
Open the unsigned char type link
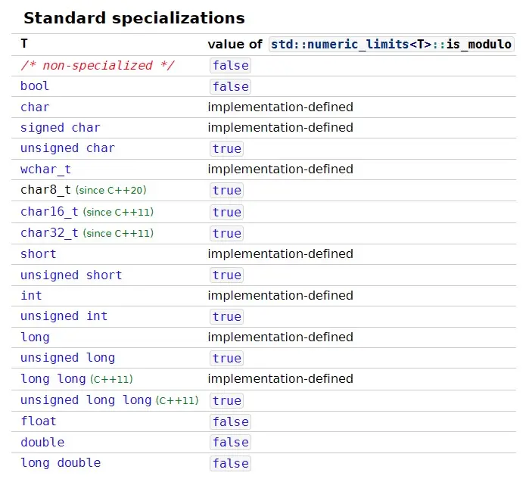click(67, 148)
